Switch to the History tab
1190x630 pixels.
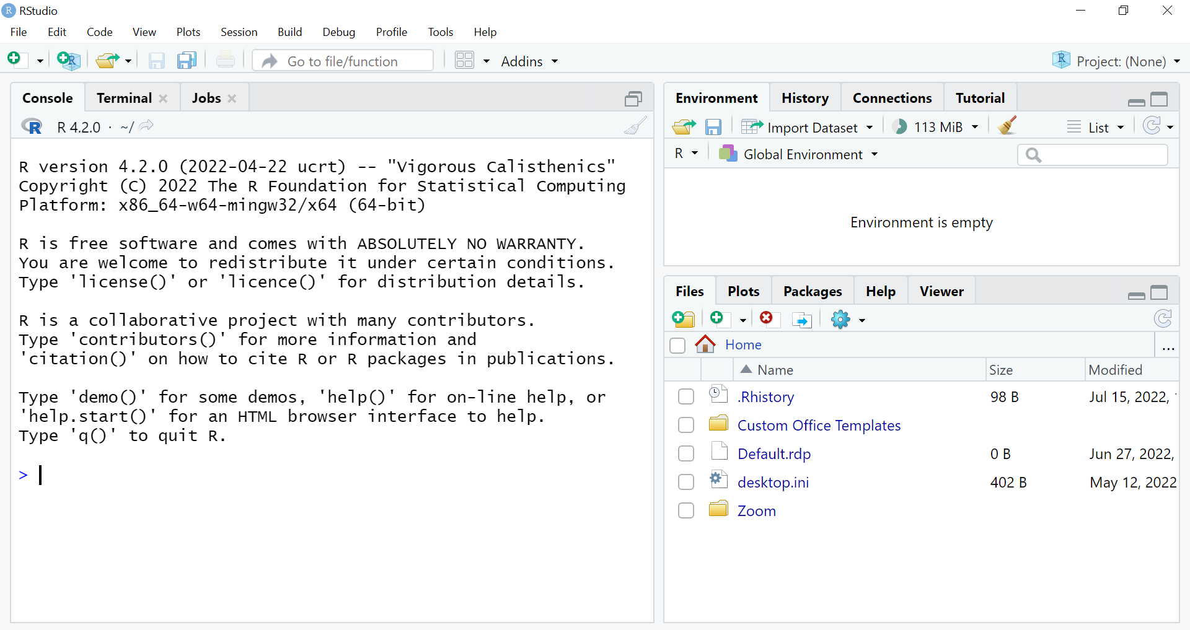coord(804,98)
